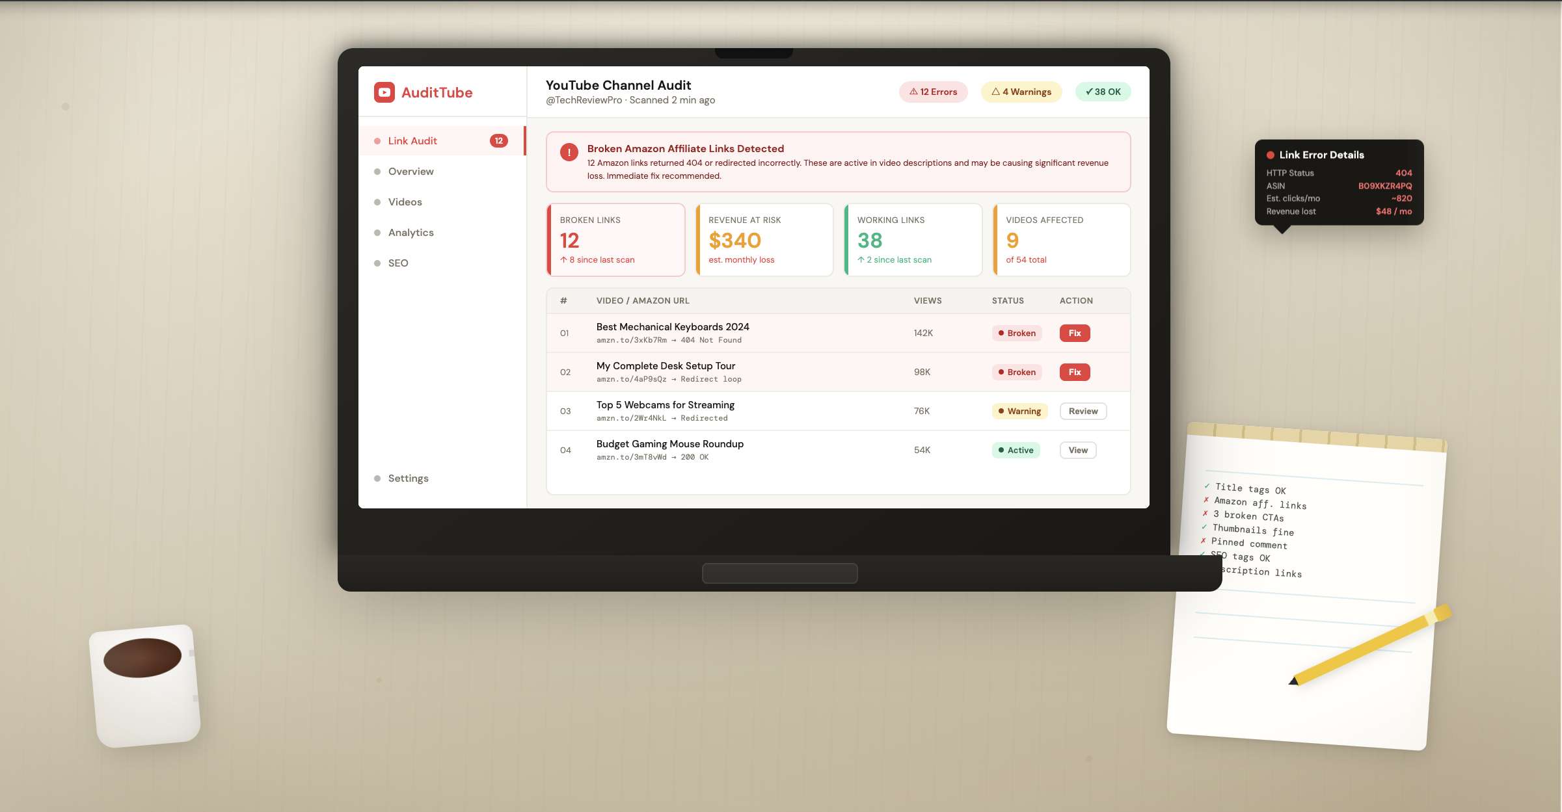This screenshot has height=812, width=1562.
Task: Click the Broken Links stat card
Action: 615,239
